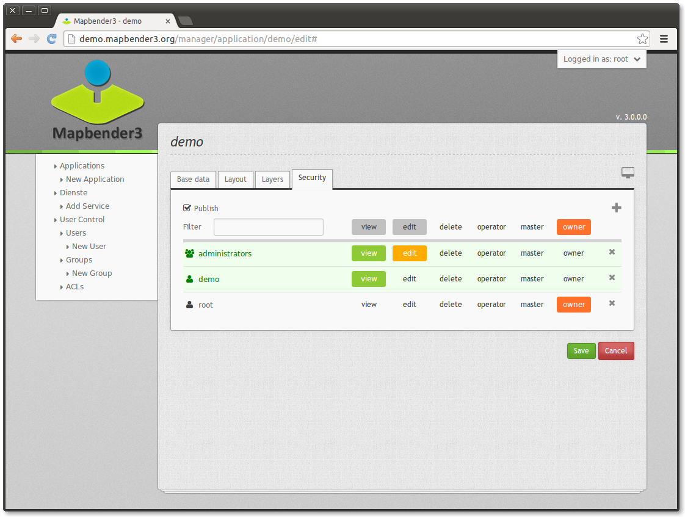Open New User in the sidebar
This screenshot has height=517, width=685.
tap(89, 247)
